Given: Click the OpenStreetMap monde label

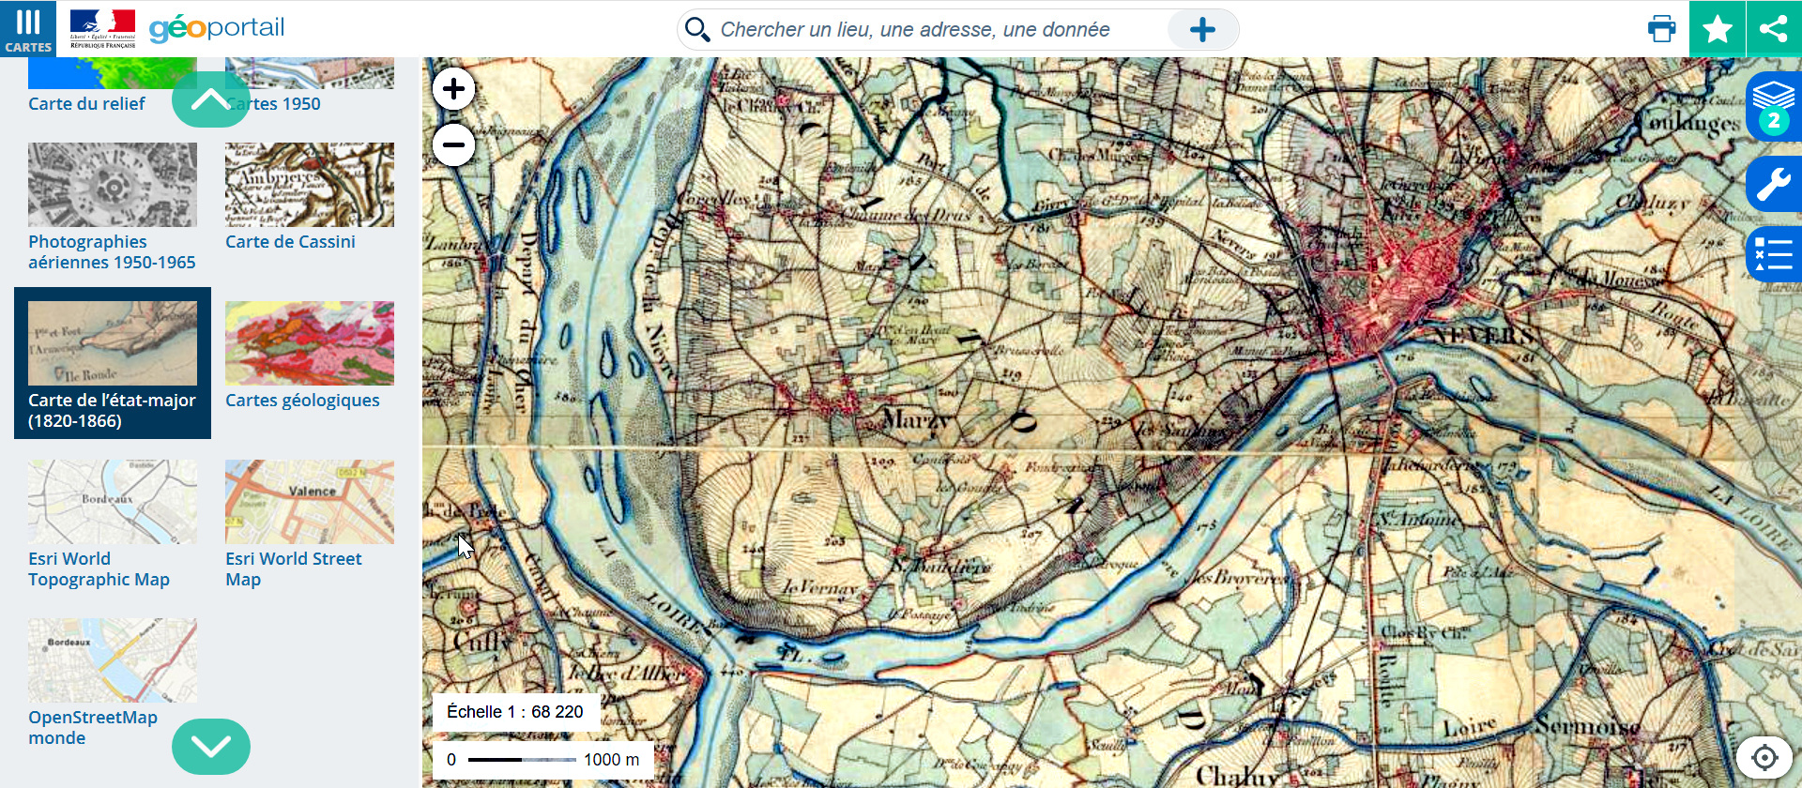Looking at the screenshot, I should [x=93, y=728].
